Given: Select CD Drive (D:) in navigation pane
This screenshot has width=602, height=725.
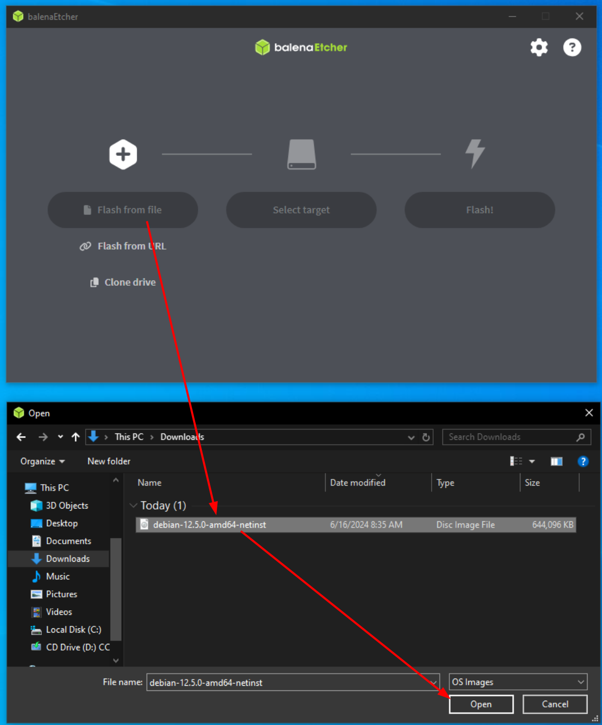Looking at the screenshot, I should pos(77,647).
